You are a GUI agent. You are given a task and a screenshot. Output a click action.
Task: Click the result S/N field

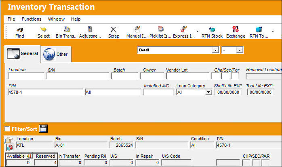click(162, 145)
